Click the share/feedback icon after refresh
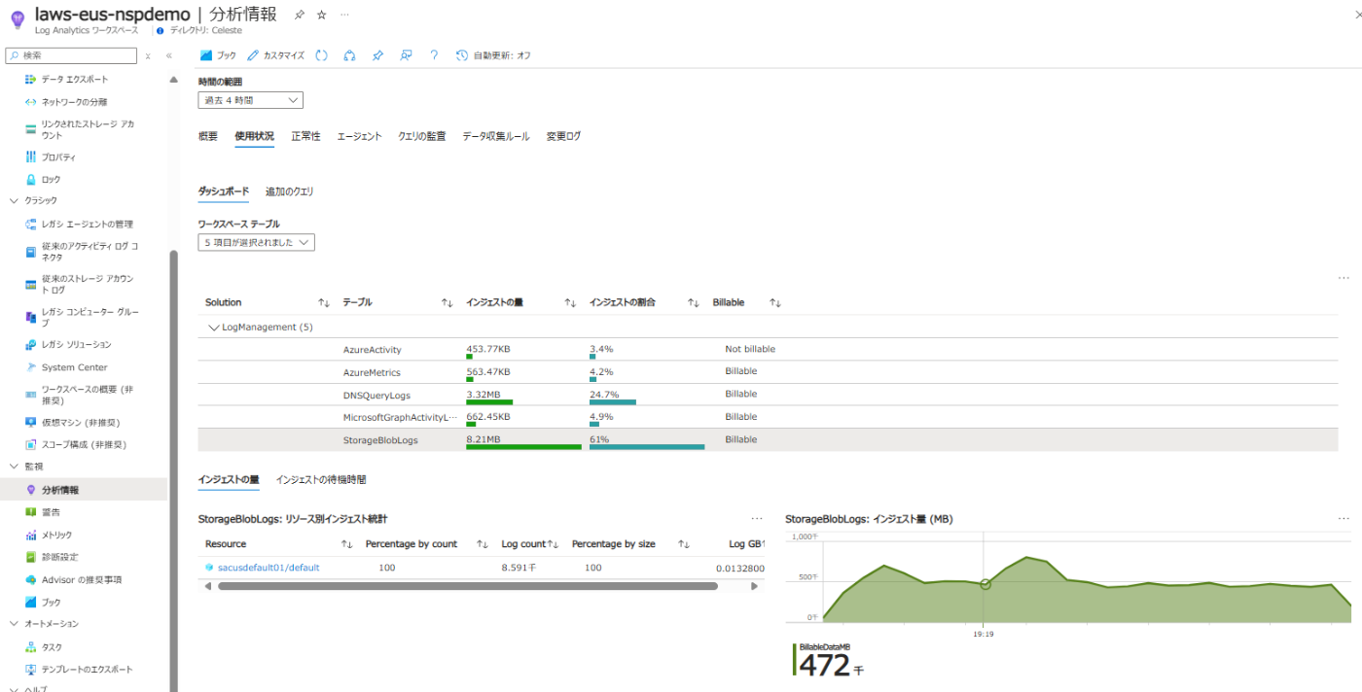 (349, 55)
